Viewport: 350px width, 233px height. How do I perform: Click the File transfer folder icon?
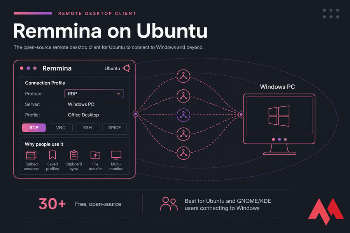[x=95, y=155]
